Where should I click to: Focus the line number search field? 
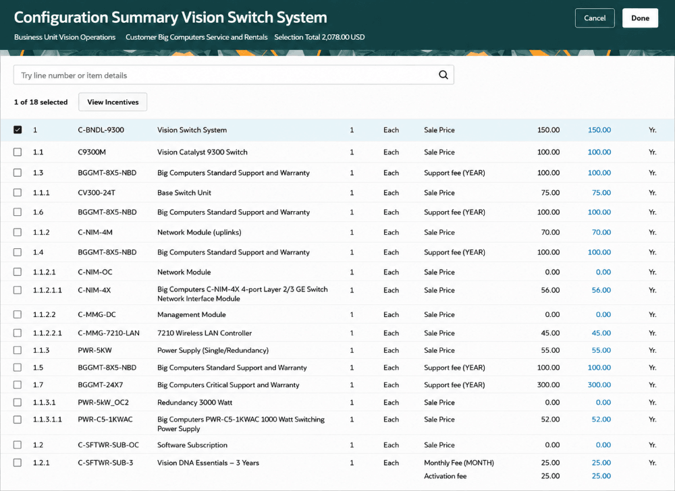pyautogui.click(x=234, y=75)
